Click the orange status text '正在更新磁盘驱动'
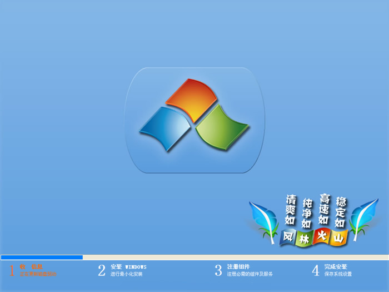 click(38, 274)
